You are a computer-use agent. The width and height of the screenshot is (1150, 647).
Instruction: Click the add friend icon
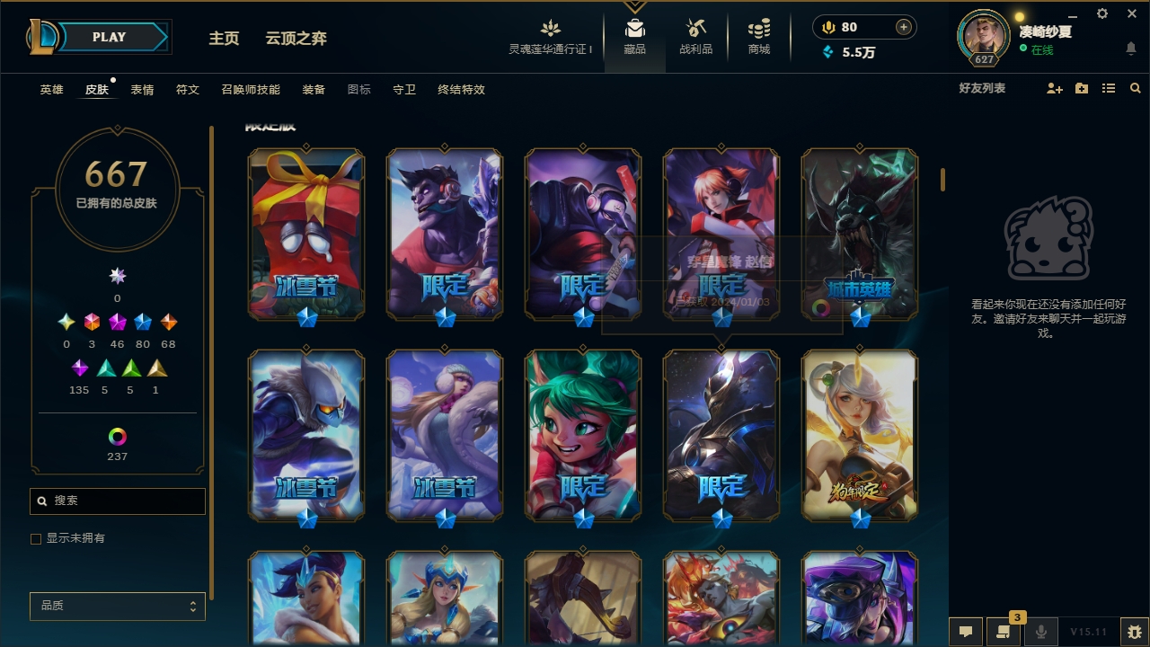pos(1055,89)
